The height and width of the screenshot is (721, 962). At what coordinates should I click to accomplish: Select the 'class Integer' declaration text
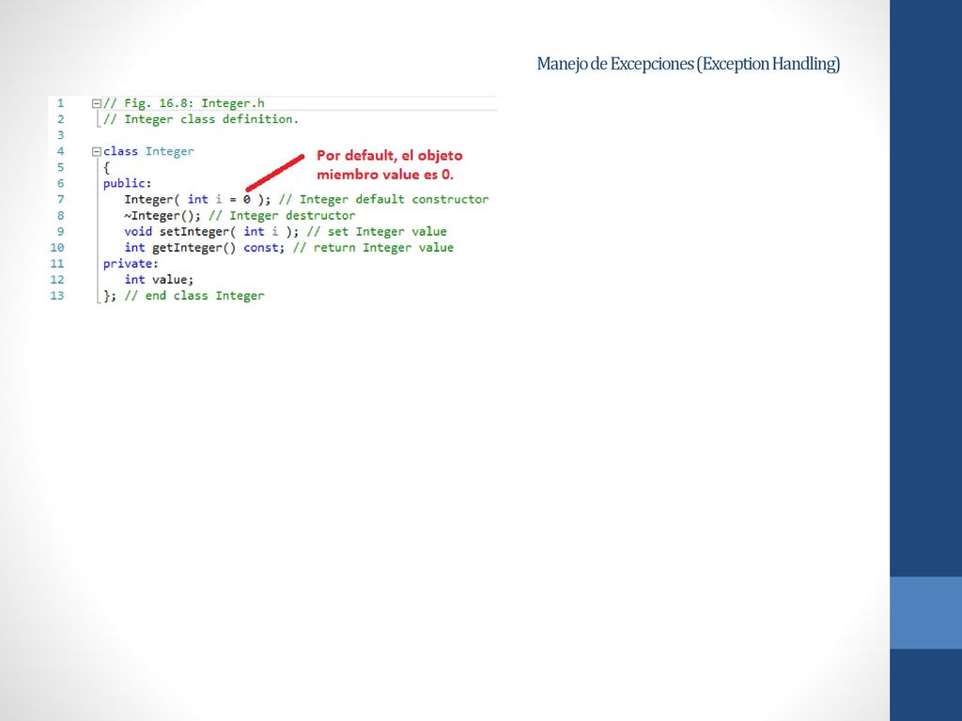148,151
